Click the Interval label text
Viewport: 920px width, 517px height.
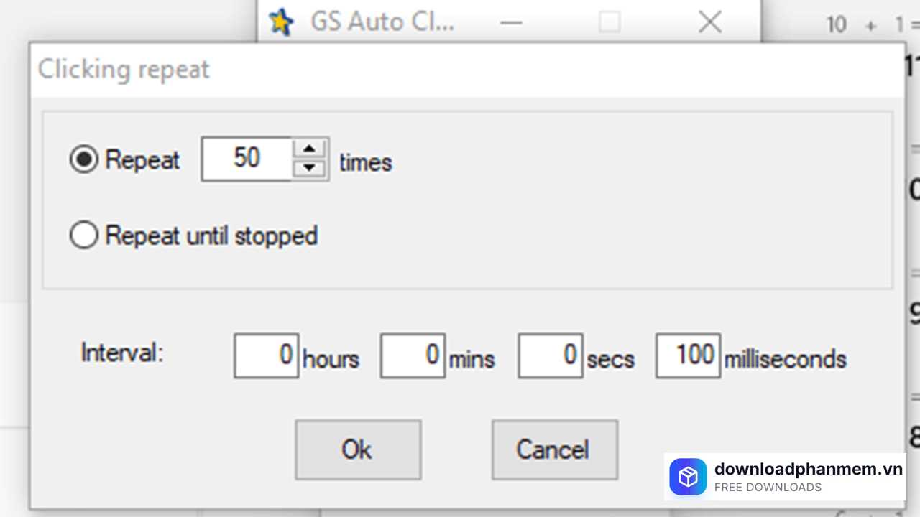(x=122, y=353)
